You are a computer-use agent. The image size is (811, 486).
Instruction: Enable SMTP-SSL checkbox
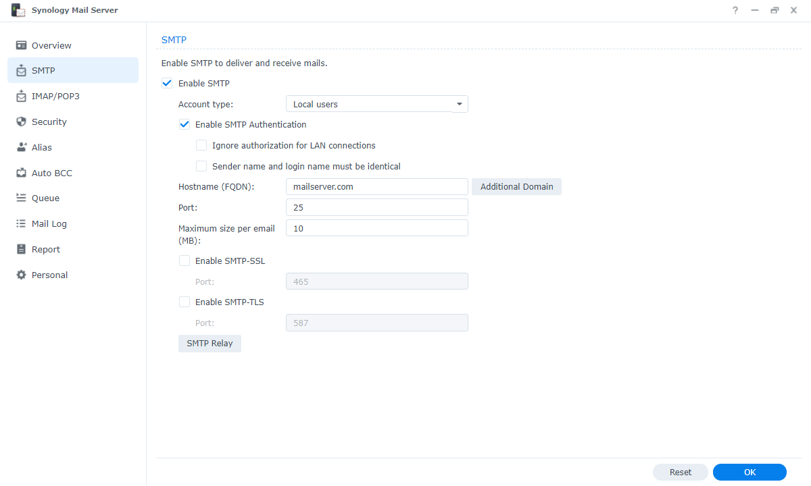pos(184,261)
